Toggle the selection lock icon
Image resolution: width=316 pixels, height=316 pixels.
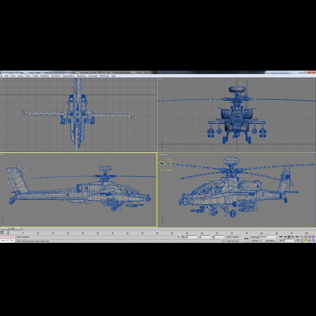(178, 237)
